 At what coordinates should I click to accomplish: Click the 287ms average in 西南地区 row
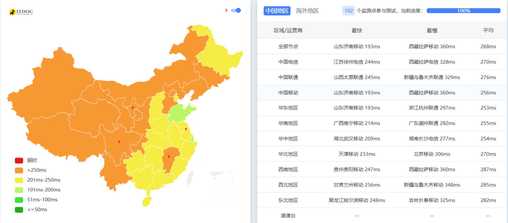[x=488, y=170]
